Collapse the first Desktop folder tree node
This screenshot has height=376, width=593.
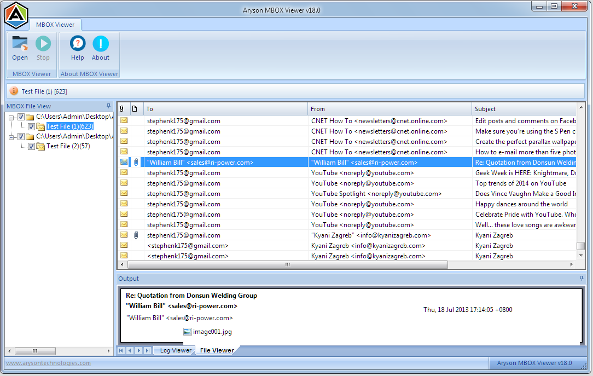[11, 117]
